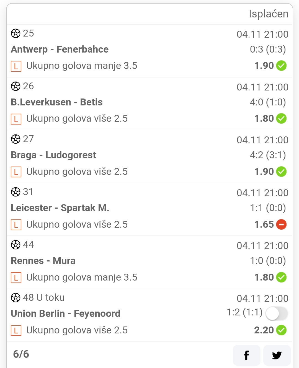Share ticket on Facebook
This screenshot has height=368, width=299.
point(246,355)
